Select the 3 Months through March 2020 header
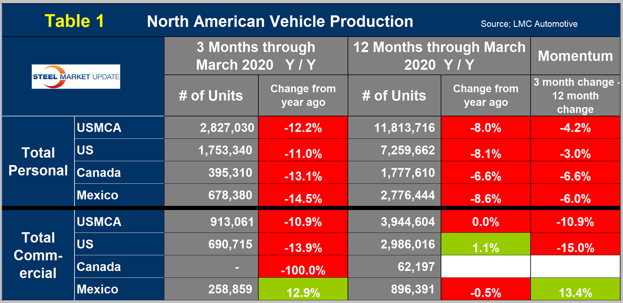Screen dimensions: 623x303 click(256, 56)
